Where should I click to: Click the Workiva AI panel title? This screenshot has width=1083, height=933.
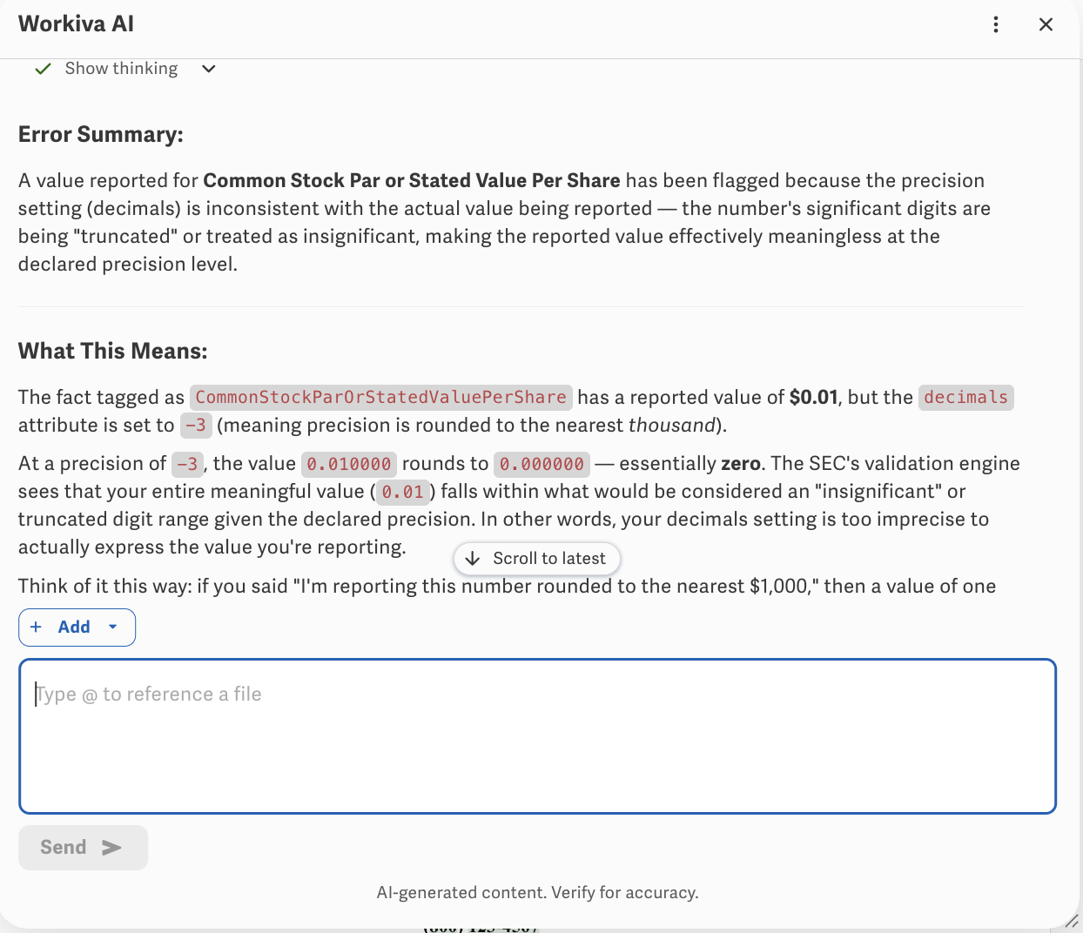77,24
